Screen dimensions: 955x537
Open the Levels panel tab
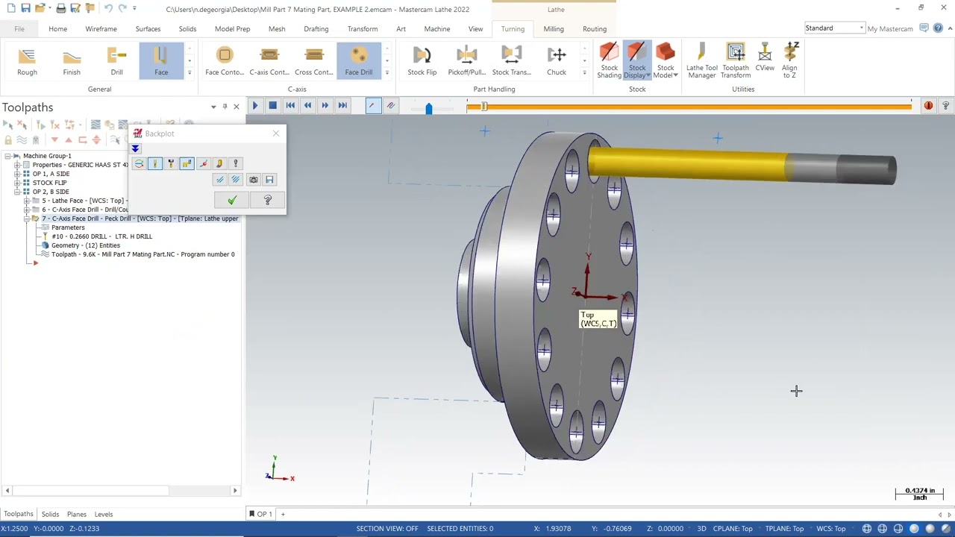pyautogui.click(x=104, y=514)
